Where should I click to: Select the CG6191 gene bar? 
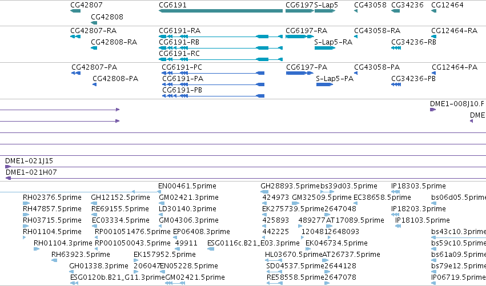pos(220,11)
